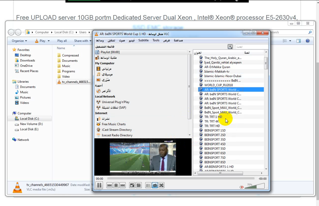Viewport: 319px width, 206px height.
Task: Click the playlist horizontal scrollbar
Action: click(x=229, y=173)
